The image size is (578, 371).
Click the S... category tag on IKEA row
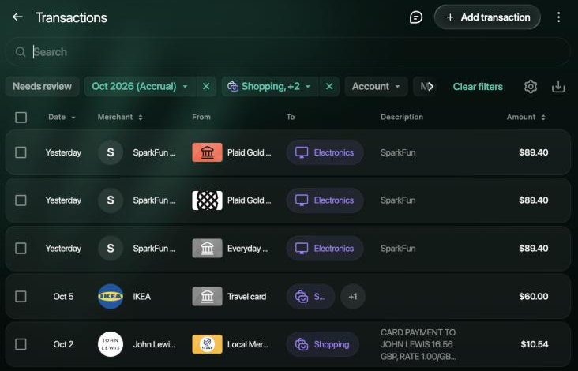[310, 296]
